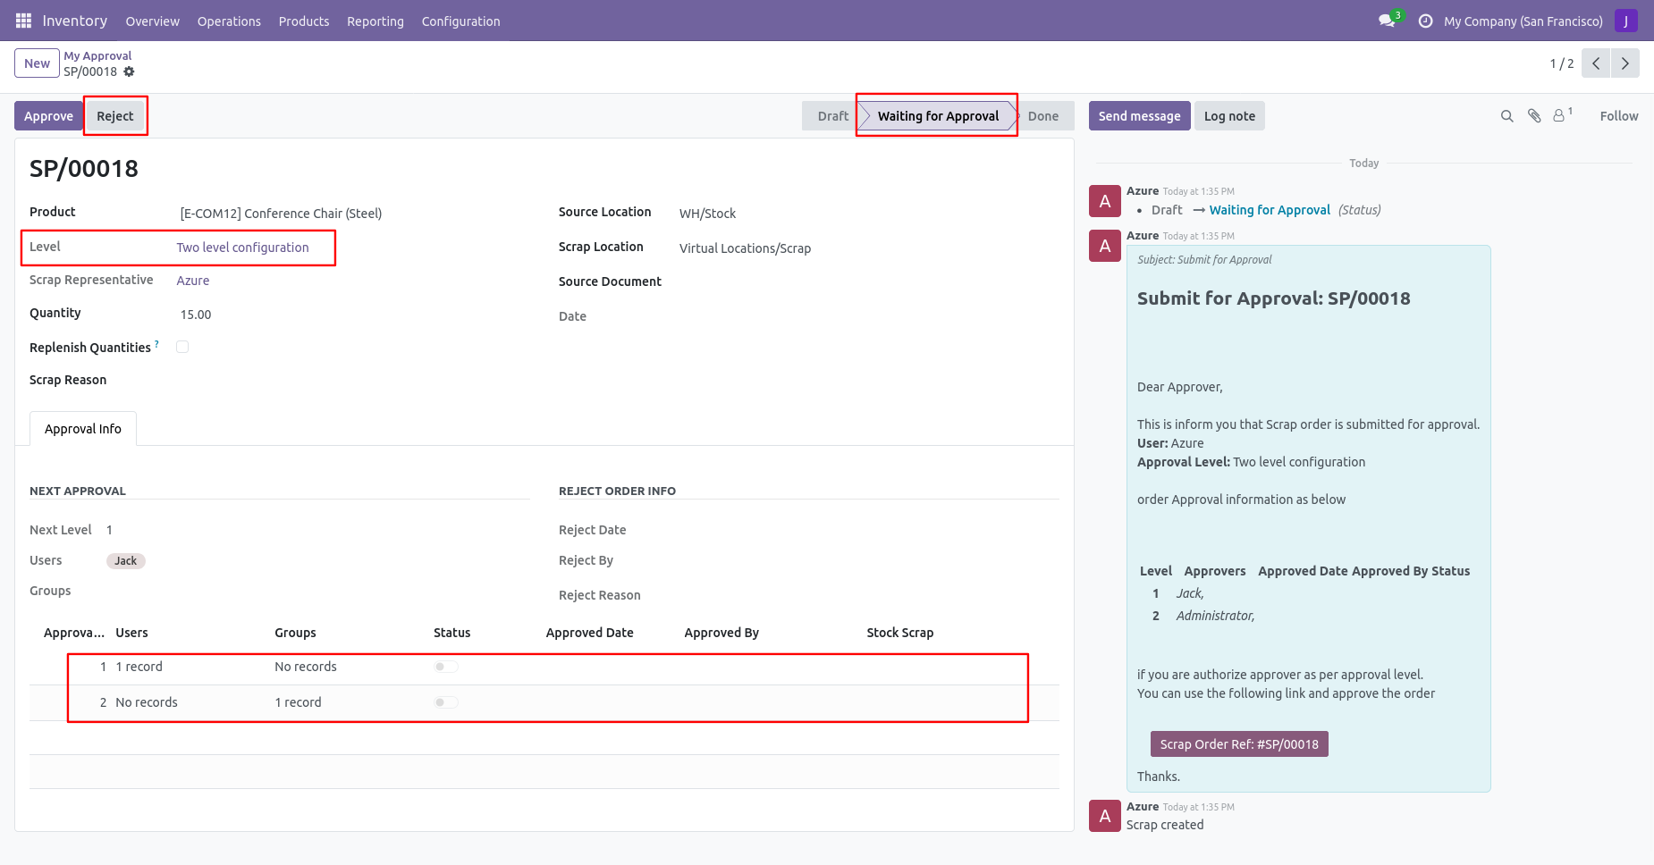Tick the Replenish Quantities checkbox
This screenshot has height=865, width=1654.
(182, 347)
